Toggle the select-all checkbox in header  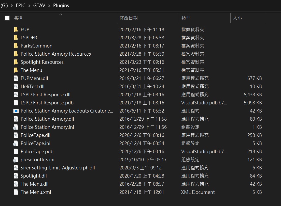click(x=7, y=18)
